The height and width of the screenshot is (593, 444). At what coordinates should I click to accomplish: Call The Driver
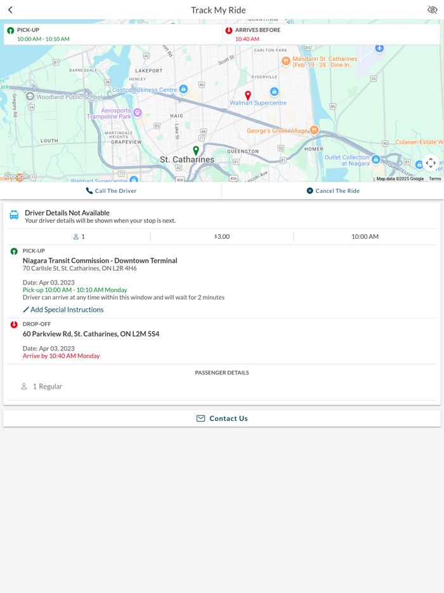tap(111, 191)
